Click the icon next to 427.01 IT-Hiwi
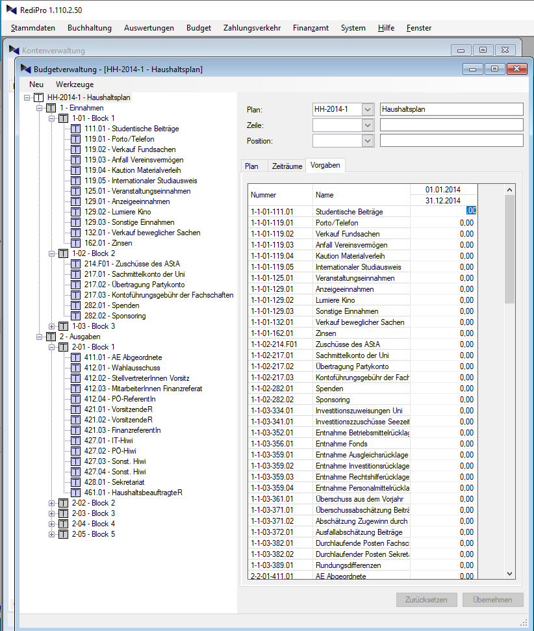Screen dimensions: 534x631 (75, 441)
